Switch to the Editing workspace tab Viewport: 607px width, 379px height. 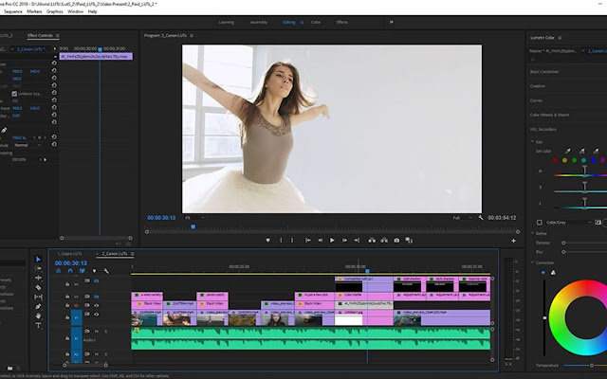point(287,21)
